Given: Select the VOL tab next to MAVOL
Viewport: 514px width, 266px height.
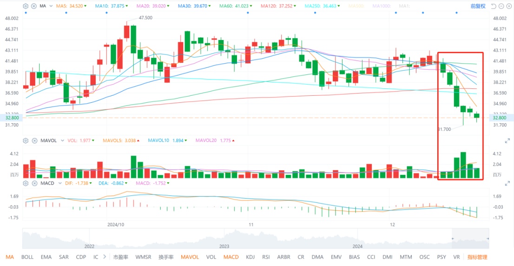Looking at the screenshot, I should pos(211,257).
